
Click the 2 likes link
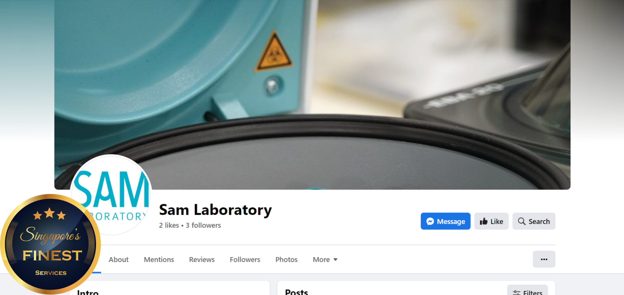[x=169, y=225]
